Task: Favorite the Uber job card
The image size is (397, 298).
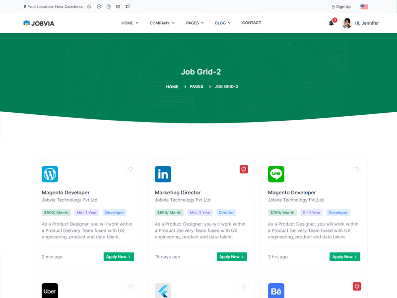Action: click(x=131, y=287)
